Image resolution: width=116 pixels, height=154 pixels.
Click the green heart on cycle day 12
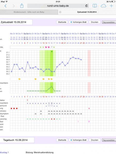41,47
